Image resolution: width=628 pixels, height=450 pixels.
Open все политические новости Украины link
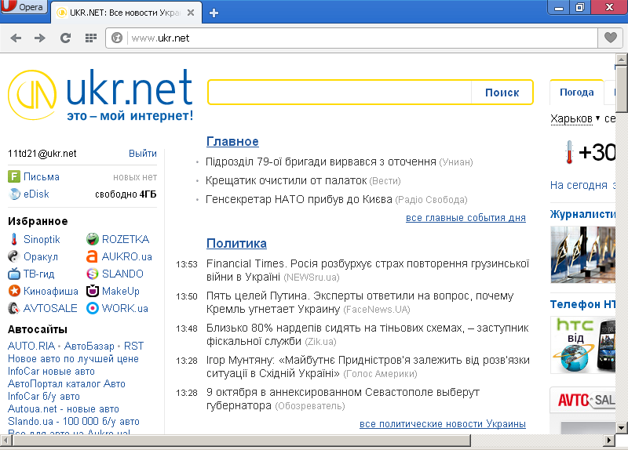point(443,423)
